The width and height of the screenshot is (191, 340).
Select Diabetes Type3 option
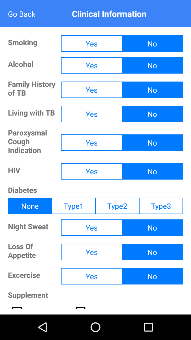click(161, 206)
